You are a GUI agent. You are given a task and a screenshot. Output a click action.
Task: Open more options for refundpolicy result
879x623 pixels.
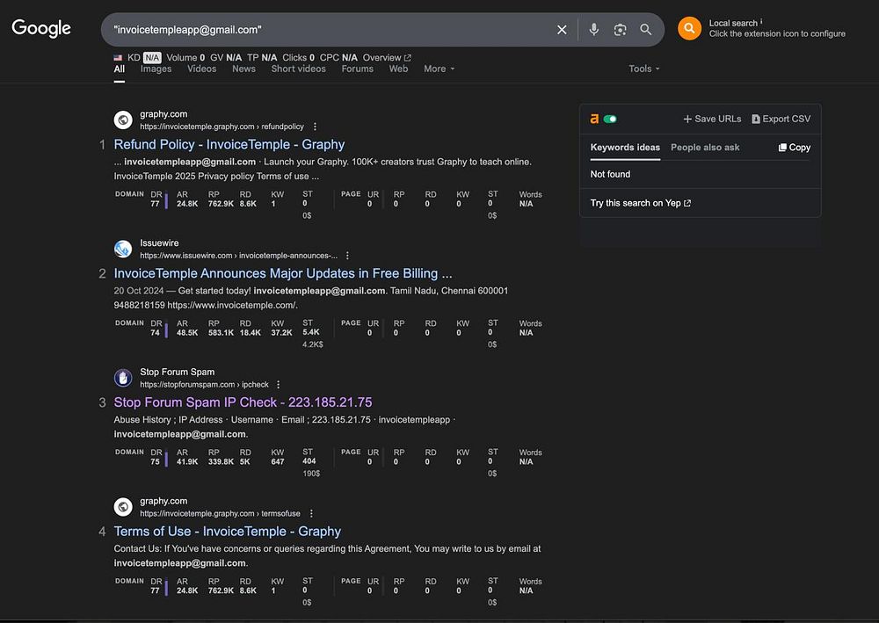[315, 127]
